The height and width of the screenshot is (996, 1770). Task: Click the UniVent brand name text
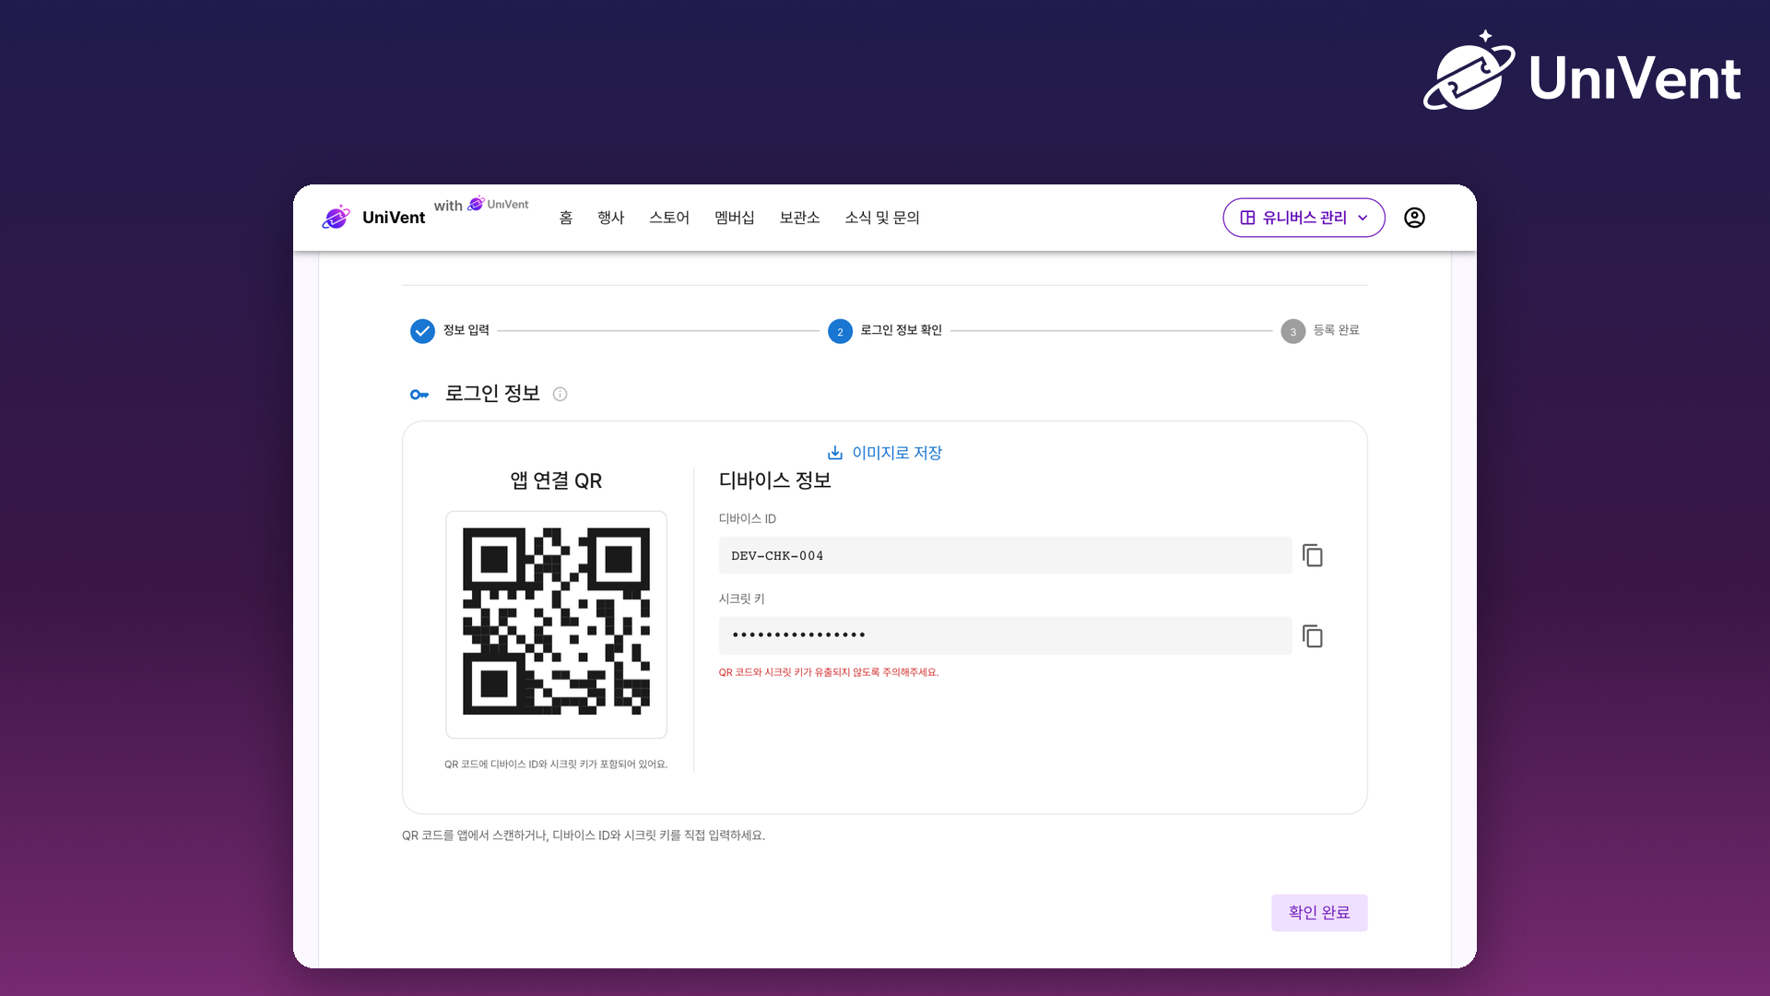click(394, 218)
